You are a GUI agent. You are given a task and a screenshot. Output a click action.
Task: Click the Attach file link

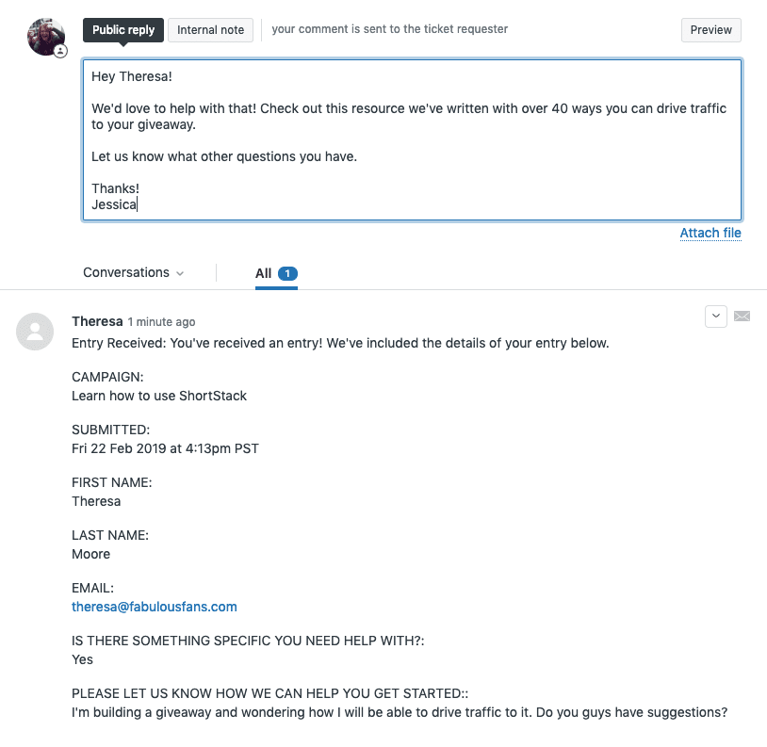pos(710,233)
